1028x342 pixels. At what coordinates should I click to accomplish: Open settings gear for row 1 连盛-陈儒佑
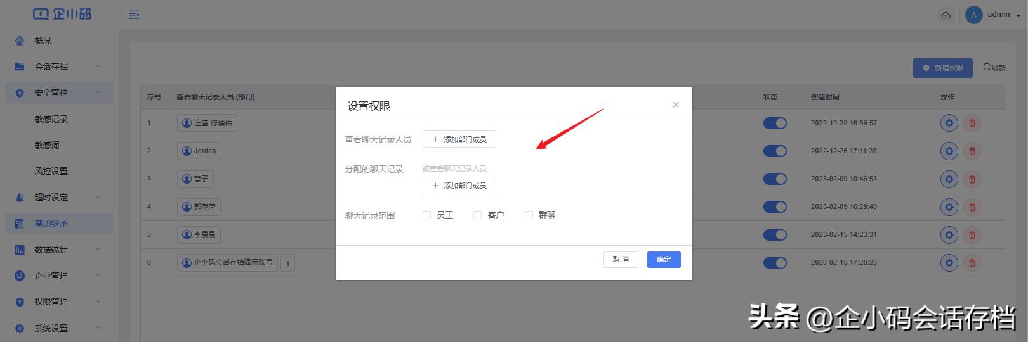coord(949,123)
